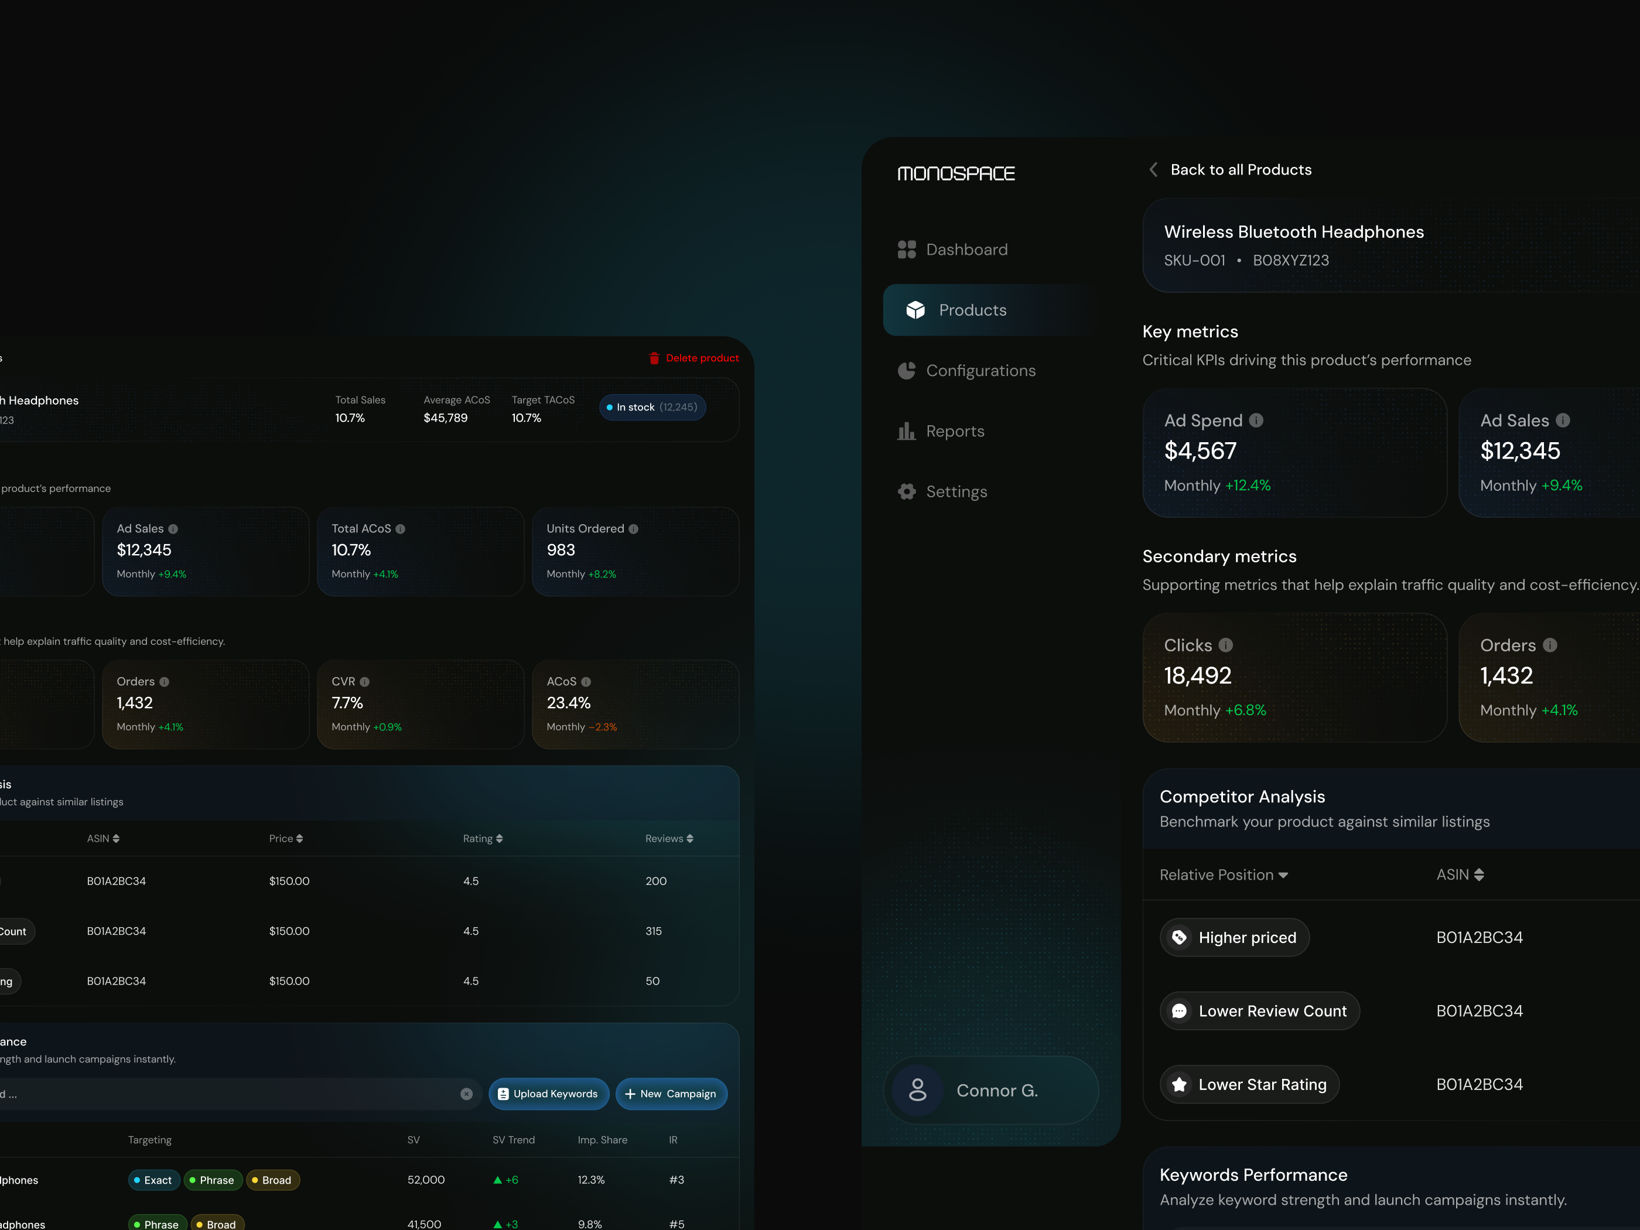Select the Products sidebar item
Viewport: 1640px width, 1230px height.
click(x=990, y=310)
